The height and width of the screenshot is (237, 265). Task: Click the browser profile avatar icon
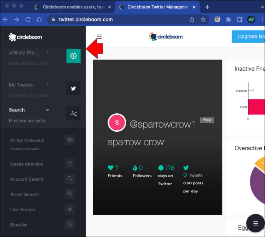pyautogui.click(x=251, y=20)
